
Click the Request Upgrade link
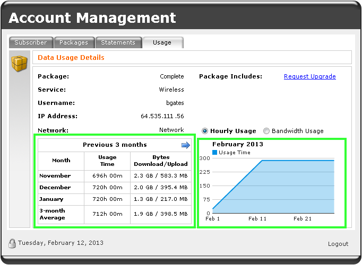(310, 76)
